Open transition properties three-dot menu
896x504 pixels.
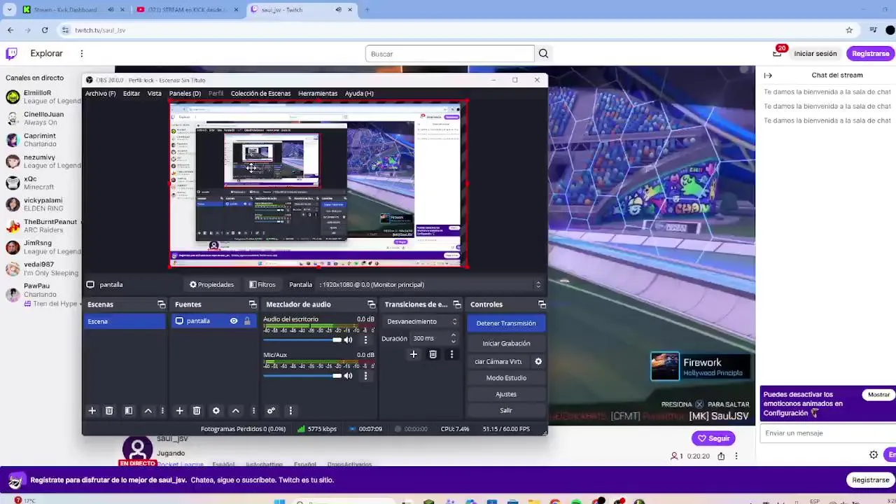(x=451, y=355)
